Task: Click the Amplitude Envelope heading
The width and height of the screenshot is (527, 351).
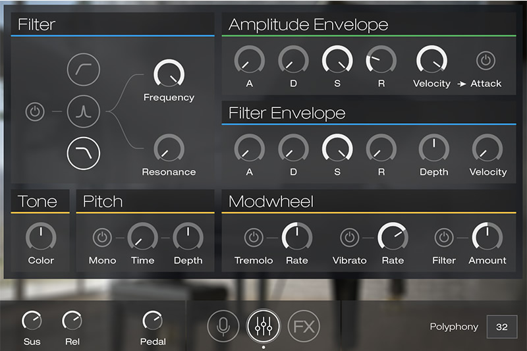Action: click(x=308, y=25)
